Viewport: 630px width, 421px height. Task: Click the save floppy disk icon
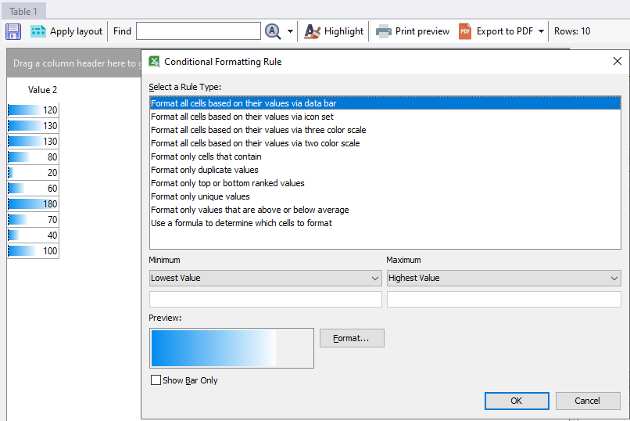13,31
